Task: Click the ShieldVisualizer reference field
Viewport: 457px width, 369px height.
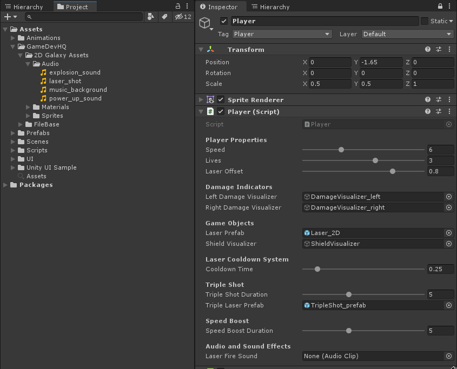Action: pos(373,244)
